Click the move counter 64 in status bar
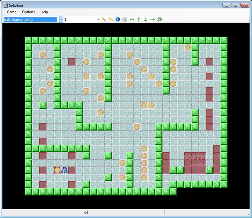The height and width of the screenshot is (218, 252). [x=86, y=213]
